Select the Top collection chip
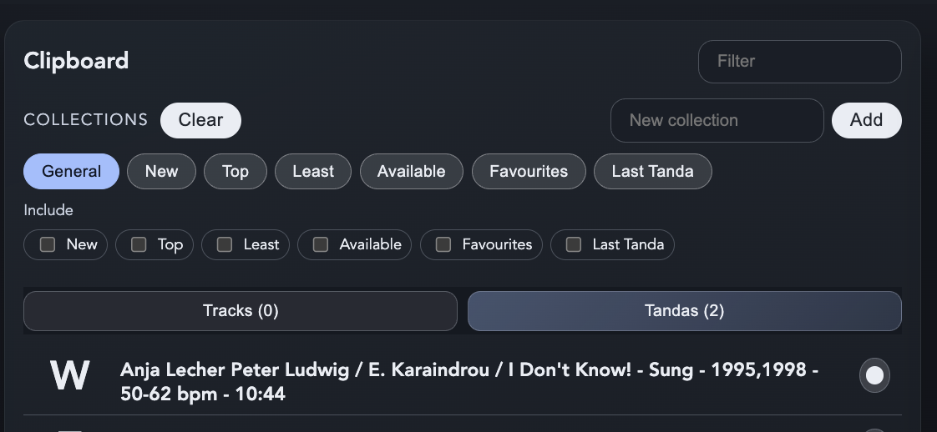This screenshot has width=937, height=432. click(236, 171)
